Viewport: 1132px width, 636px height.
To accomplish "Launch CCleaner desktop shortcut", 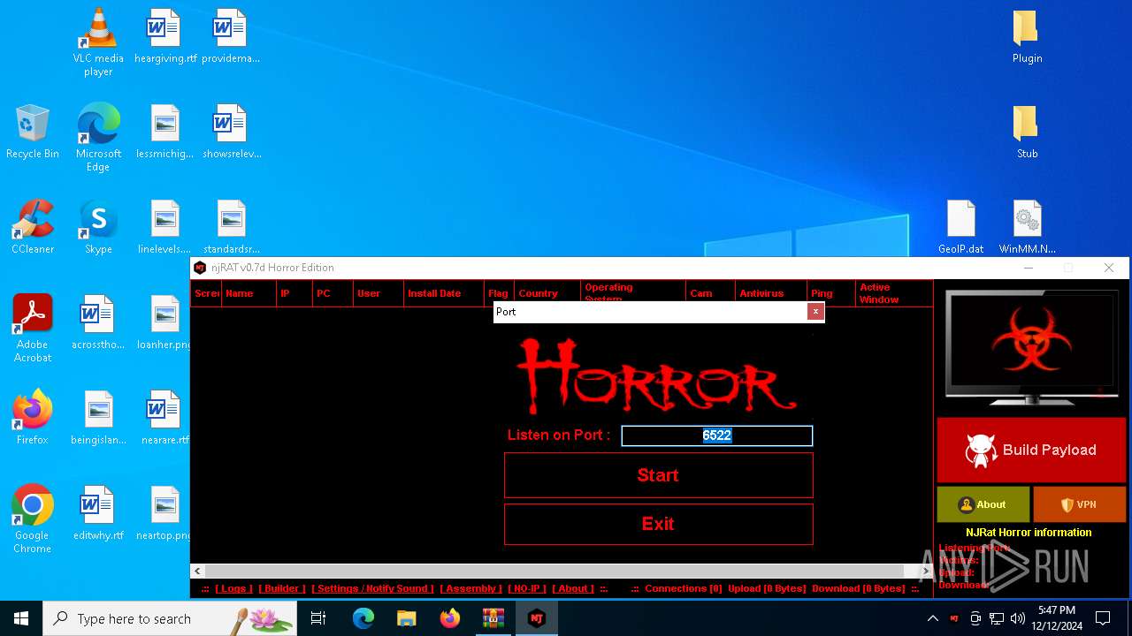I will click(33, 227).
